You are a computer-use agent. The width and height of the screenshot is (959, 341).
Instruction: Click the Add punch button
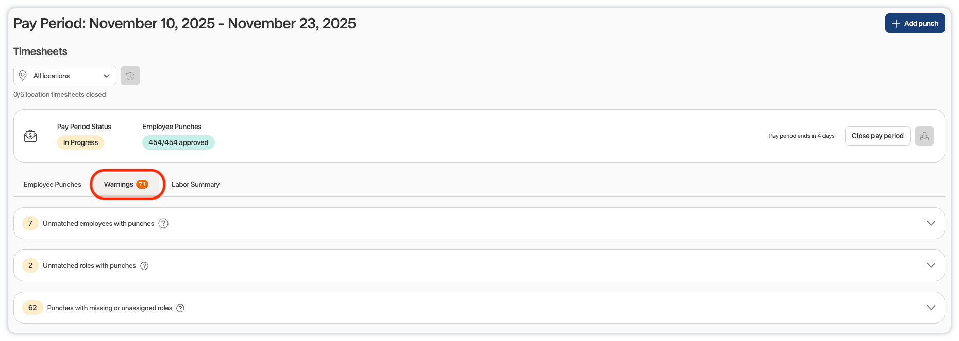915,23
